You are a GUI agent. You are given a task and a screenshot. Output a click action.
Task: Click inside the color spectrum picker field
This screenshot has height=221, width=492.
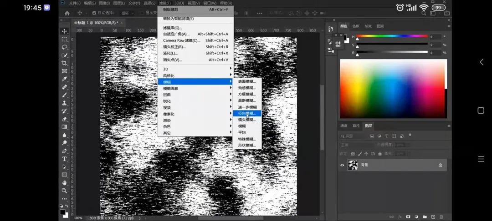tap(393, 89)
